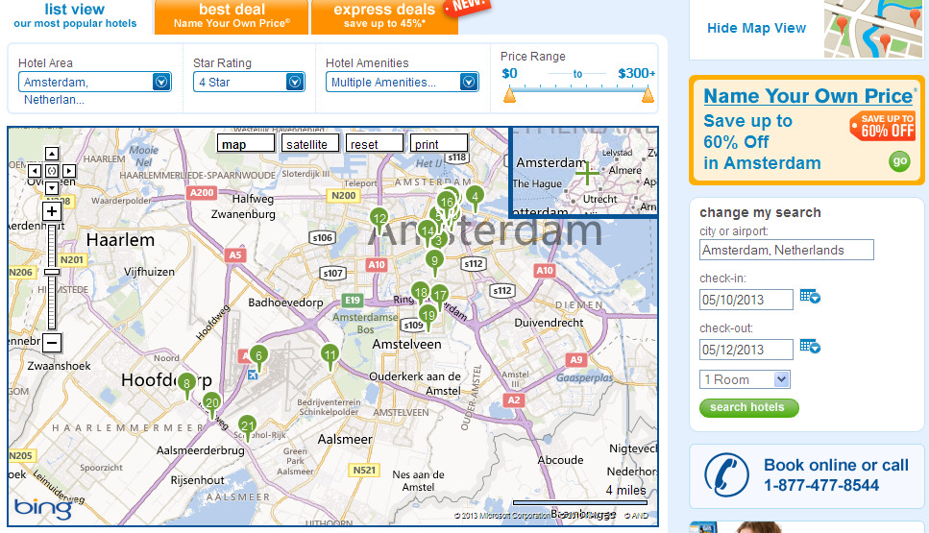Click the check-in date field

tap(746, 300)
